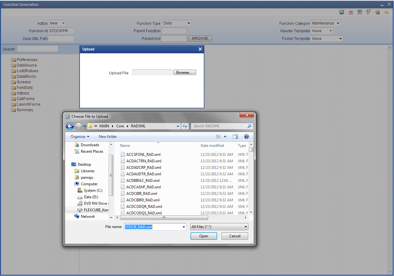
Task: Click the red X cancel toolbar icon
Action: [351, 12]
